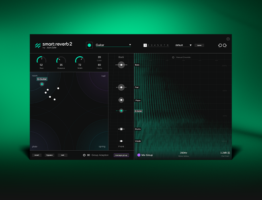Click the reset button
Image resolution: width=262 pixels, height=200 pixels.
(37, 155)
